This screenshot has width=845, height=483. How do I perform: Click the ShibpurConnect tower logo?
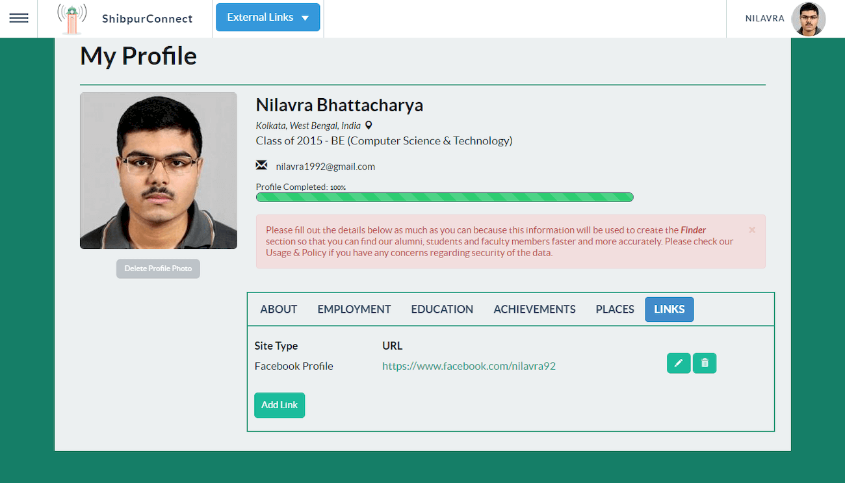[x=71, y=19]
